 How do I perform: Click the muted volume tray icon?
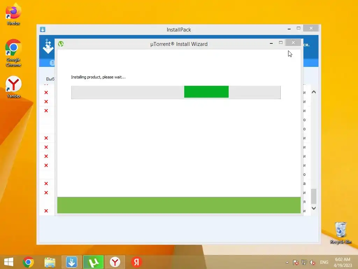(x=313, y=262)
